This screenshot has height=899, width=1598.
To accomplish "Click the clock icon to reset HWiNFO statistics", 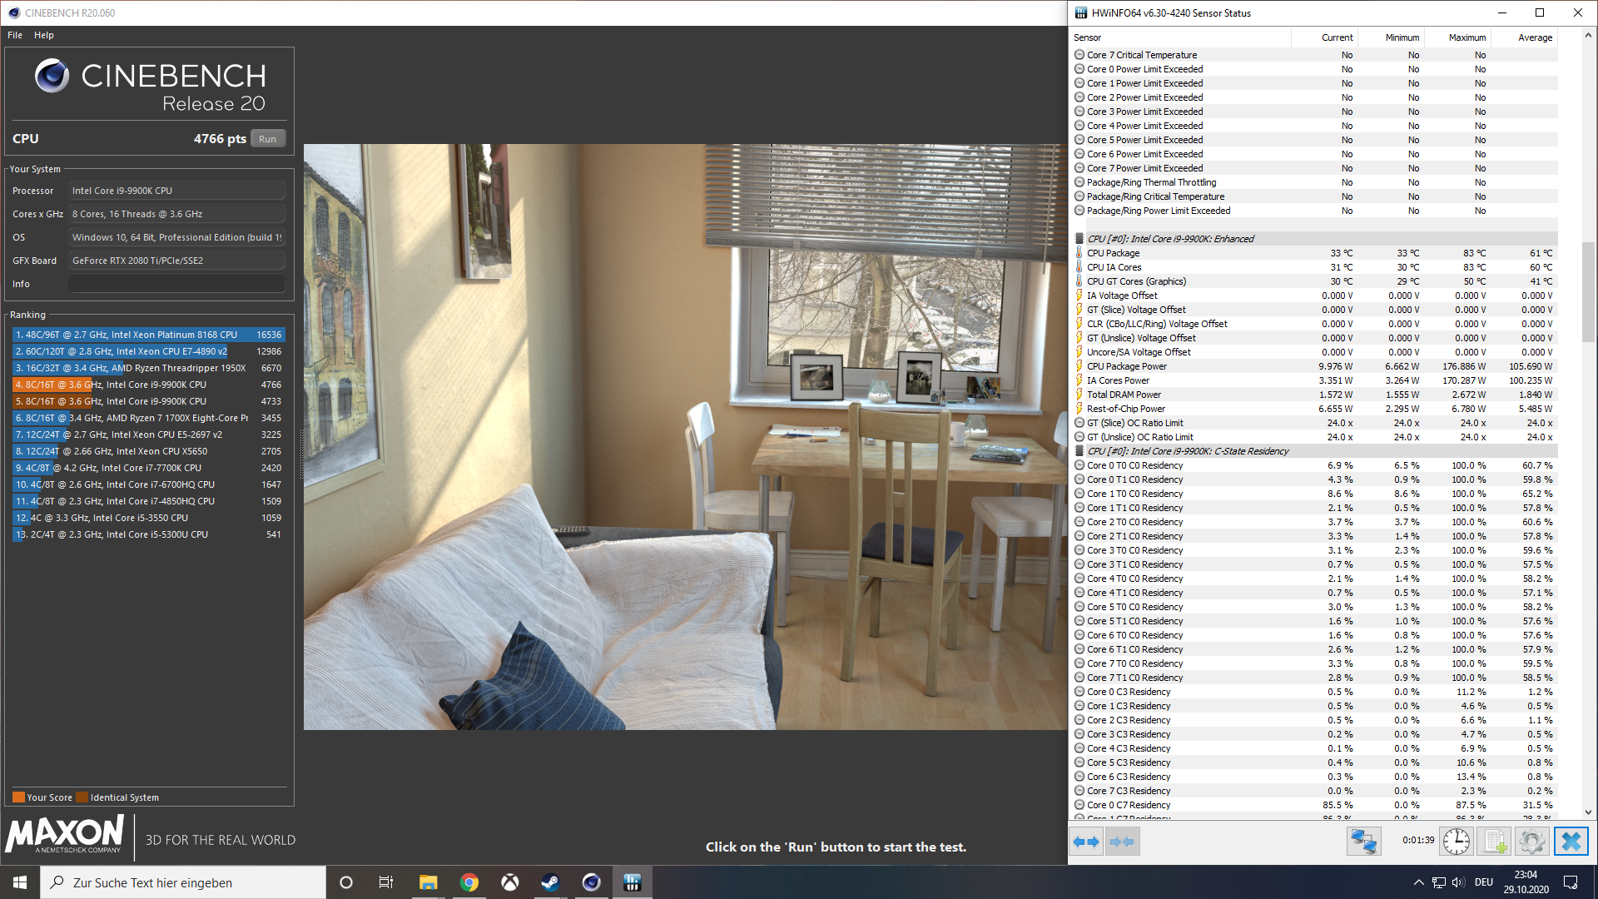I will tap(1456, 842).
